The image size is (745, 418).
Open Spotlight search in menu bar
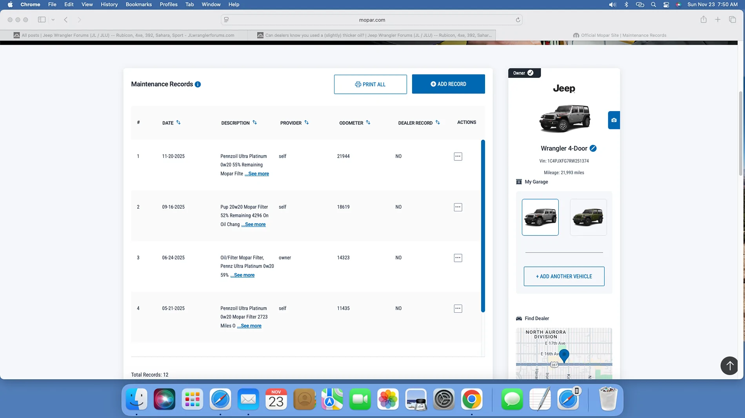click(653, 5)
